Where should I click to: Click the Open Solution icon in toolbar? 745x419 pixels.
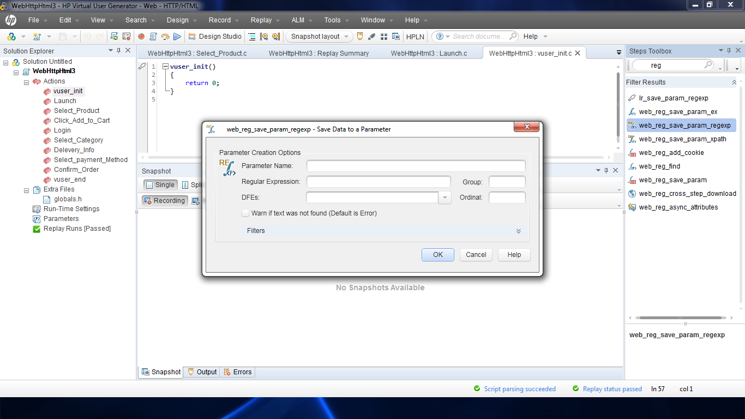(x=11, y=37)
